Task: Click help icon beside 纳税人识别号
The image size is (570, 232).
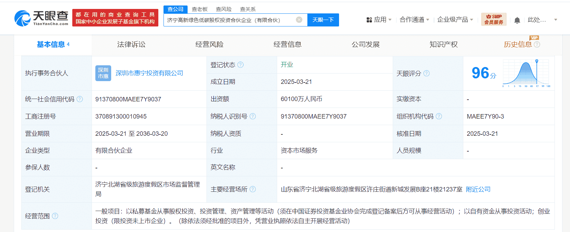Action: coord(253,116)
